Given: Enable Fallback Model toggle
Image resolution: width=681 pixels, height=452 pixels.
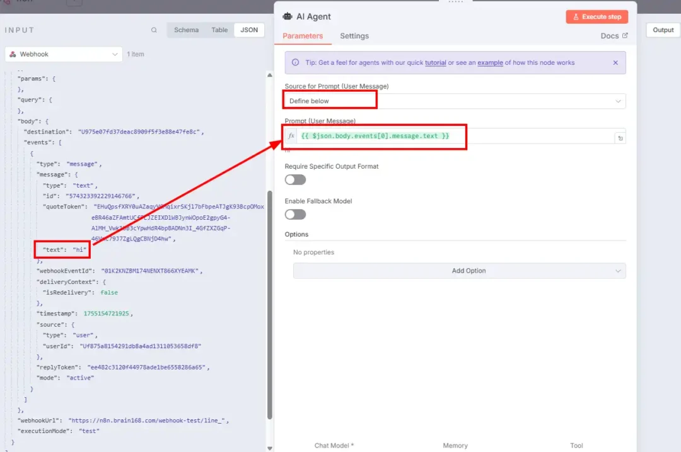Looking at the screenshot, I should (295, 214).
